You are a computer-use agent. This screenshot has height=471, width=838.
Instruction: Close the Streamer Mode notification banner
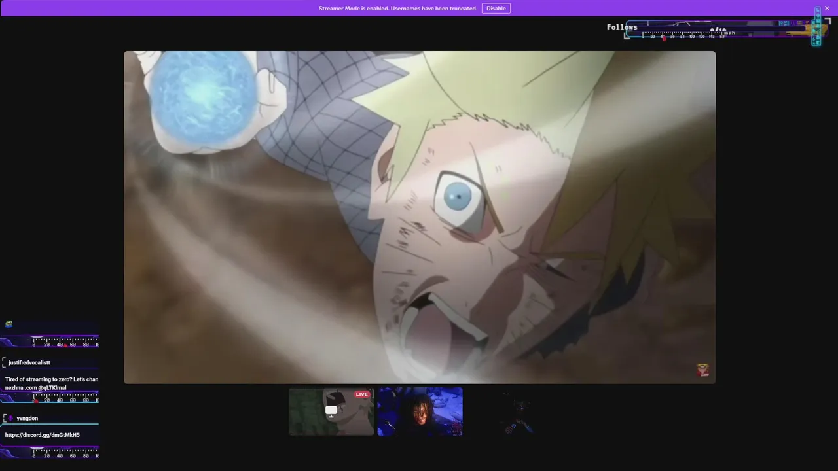point(827,9)
